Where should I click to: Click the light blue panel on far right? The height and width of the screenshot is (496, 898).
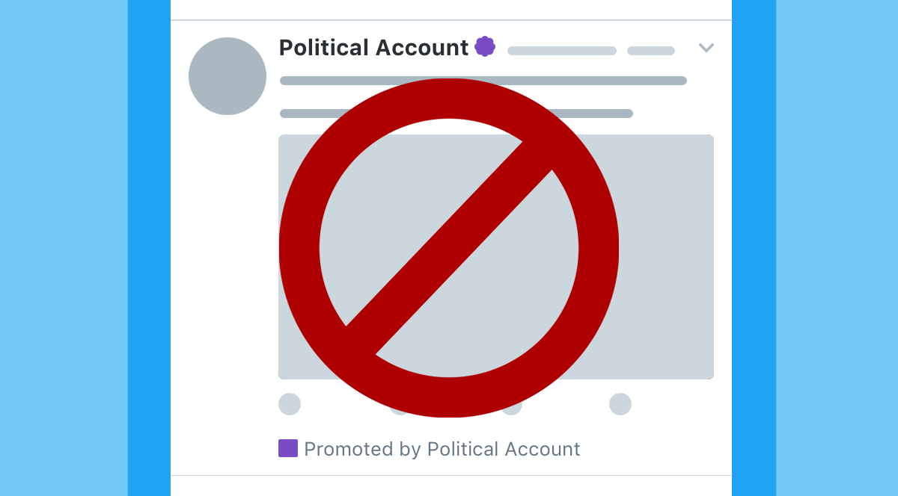click(x=837, y=248)
